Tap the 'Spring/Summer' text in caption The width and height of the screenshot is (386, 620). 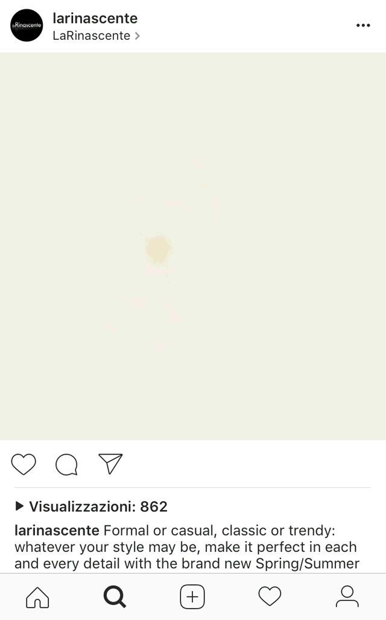point(308,563)
